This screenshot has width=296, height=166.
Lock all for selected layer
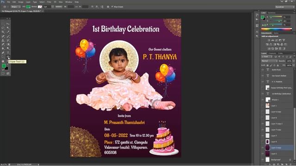277,65
